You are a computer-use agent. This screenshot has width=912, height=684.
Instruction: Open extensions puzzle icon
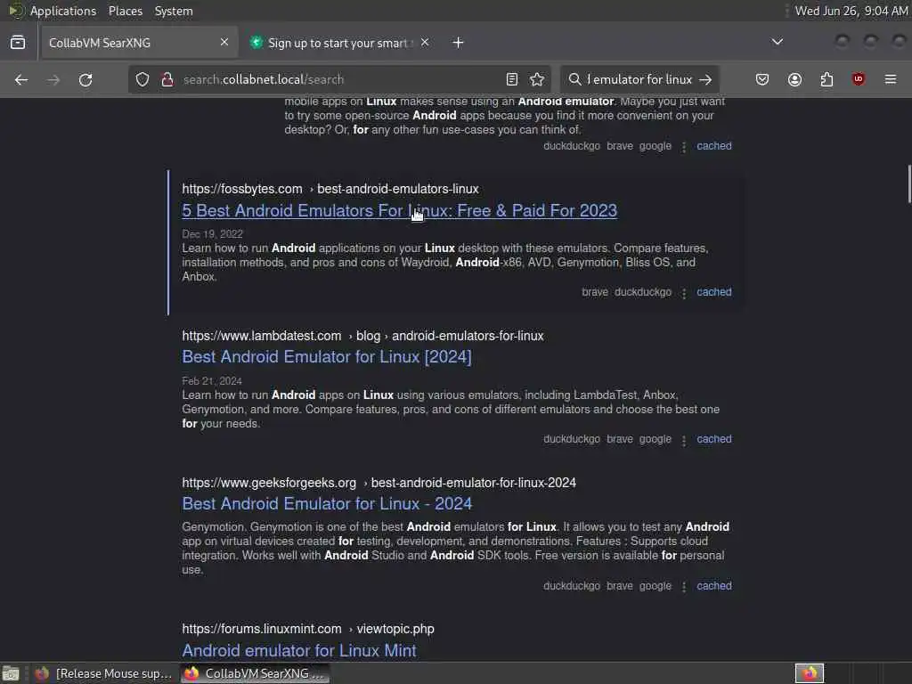click(x=826, y=79)
